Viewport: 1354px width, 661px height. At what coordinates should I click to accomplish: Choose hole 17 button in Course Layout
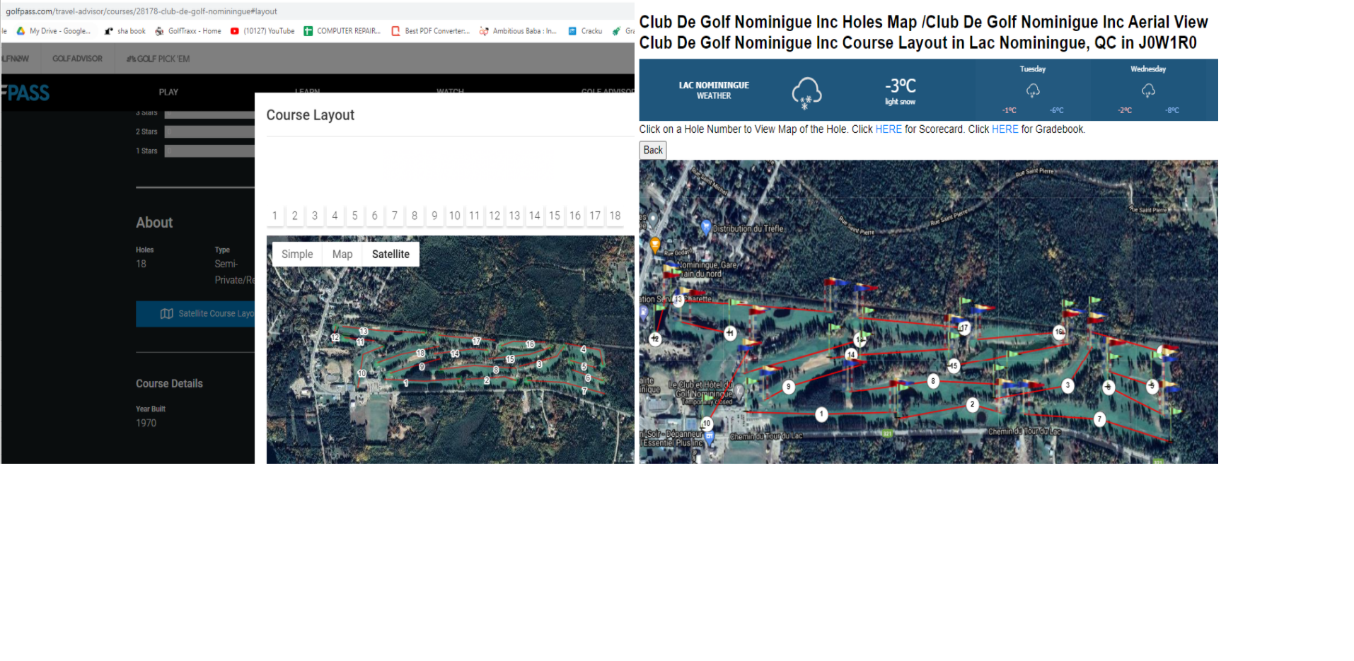tap(595, 216)
